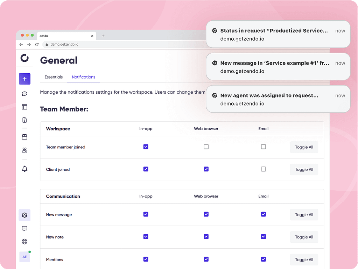Click the 'Team member joined' row label
The height and width of the screenshot is (269, 358).
[66, 147]
